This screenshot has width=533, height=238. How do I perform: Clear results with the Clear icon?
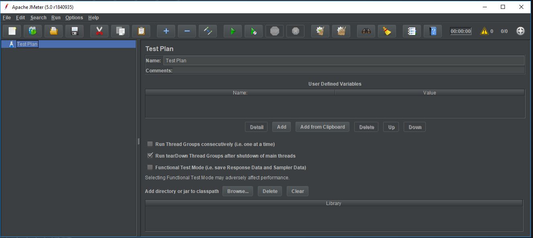click(x=321, y=31)
